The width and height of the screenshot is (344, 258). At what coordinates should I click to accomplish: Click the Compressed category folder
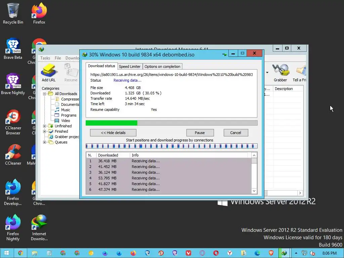click(x=67, y=99)
